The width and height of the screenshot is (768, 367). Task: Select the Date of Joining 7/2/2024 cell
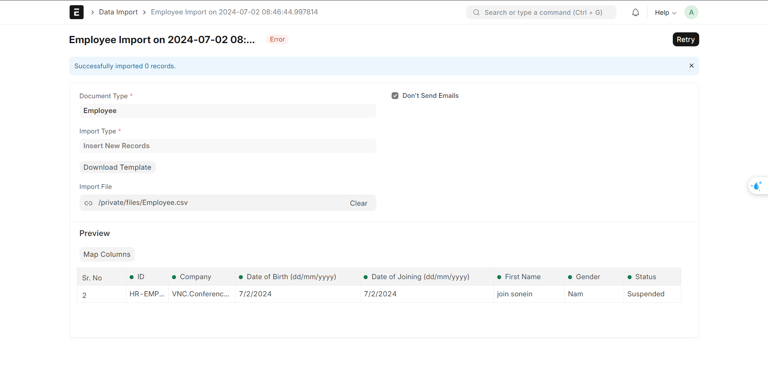tap(427, 294)
